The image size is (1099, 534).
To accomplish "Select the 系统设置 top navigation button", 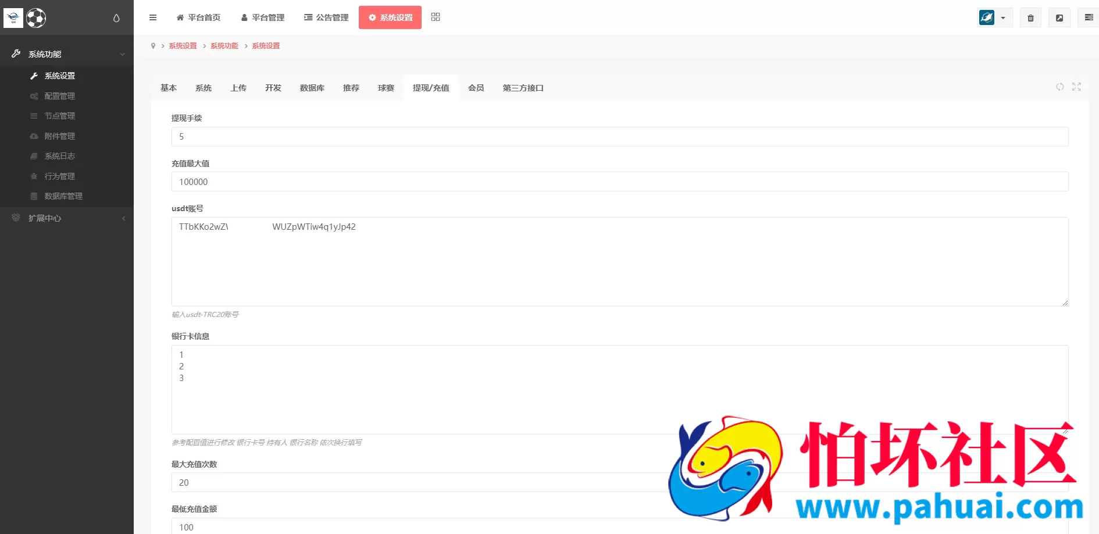I will pyautogui.click(x=390, y=17).
